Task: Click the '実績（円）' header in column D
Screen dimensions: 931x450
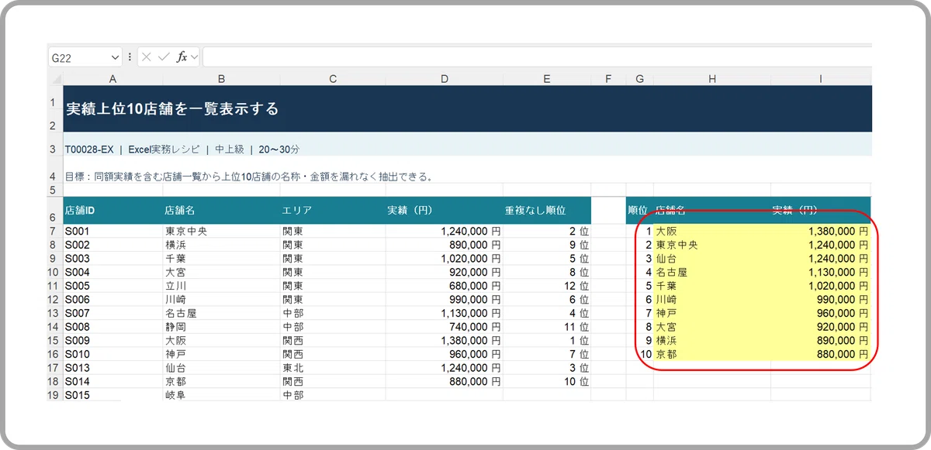Action: click(444, 210)
